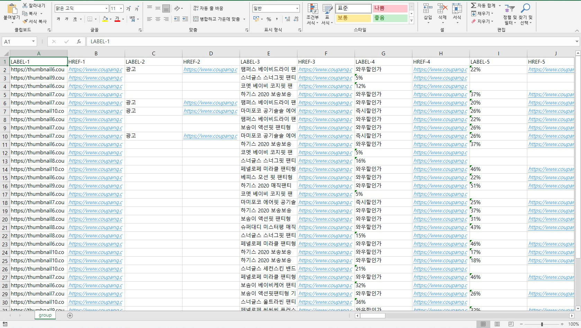Center cell text horizontally

pyautogui.click(x=158, y=19)
